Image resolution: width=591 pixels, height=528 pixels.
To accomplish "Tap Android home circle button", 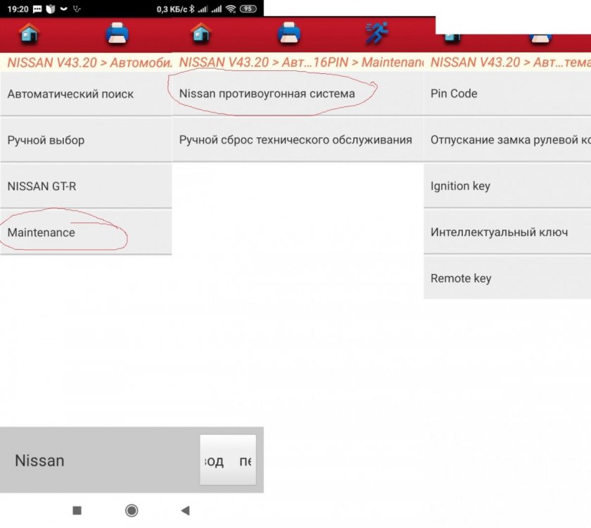I will [132, 510].
